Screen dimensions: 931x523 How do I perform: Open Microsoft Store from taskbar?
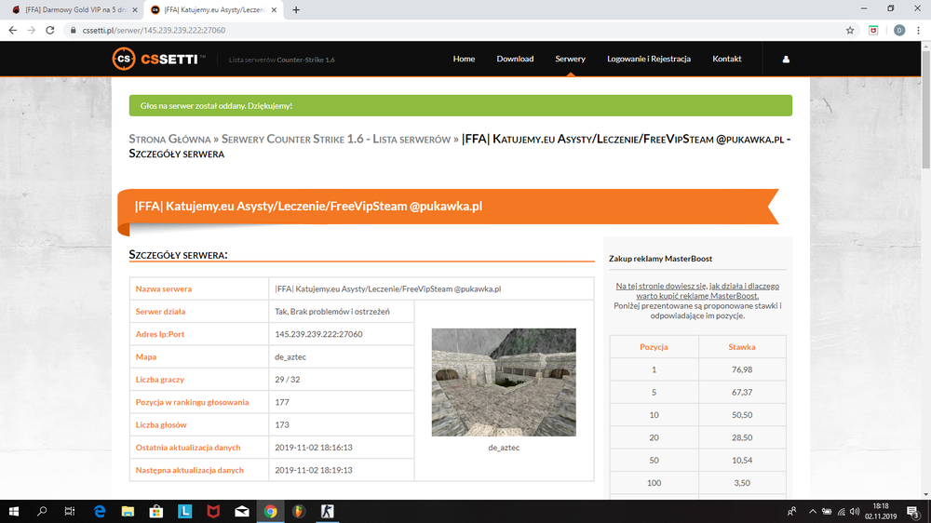point(156,511)
